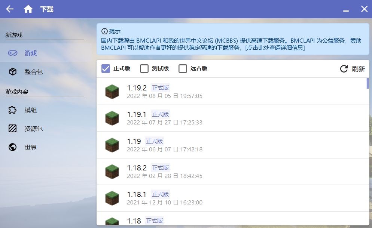Choose the 1.19 release entry
Image resolution: width=372 pixels, height=228 pixels.
click(232, 145)
